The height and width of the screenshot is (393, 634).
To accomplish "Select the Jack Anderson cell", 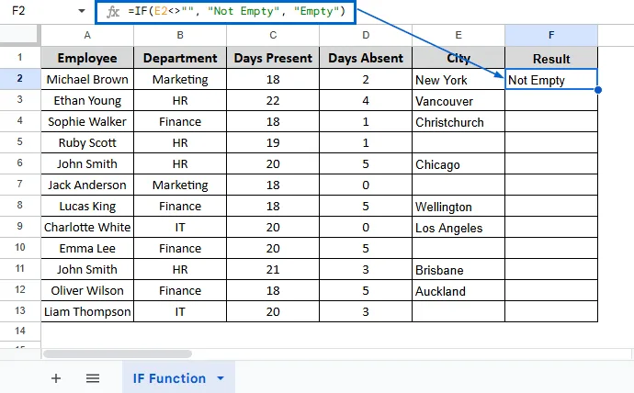I will click(x=87, y=185).
